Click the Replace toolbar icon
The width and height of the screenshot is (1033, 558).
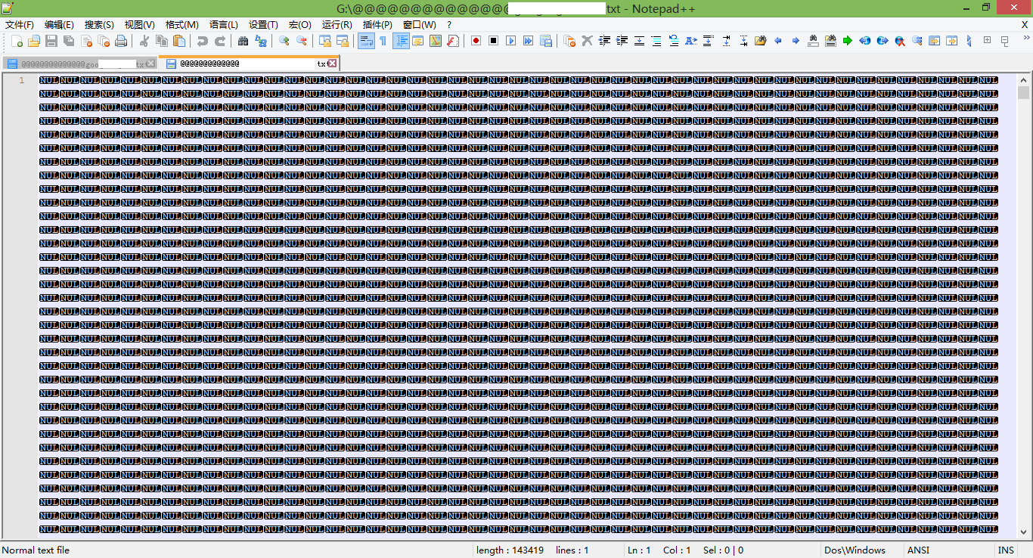click(x=261, y=41)
